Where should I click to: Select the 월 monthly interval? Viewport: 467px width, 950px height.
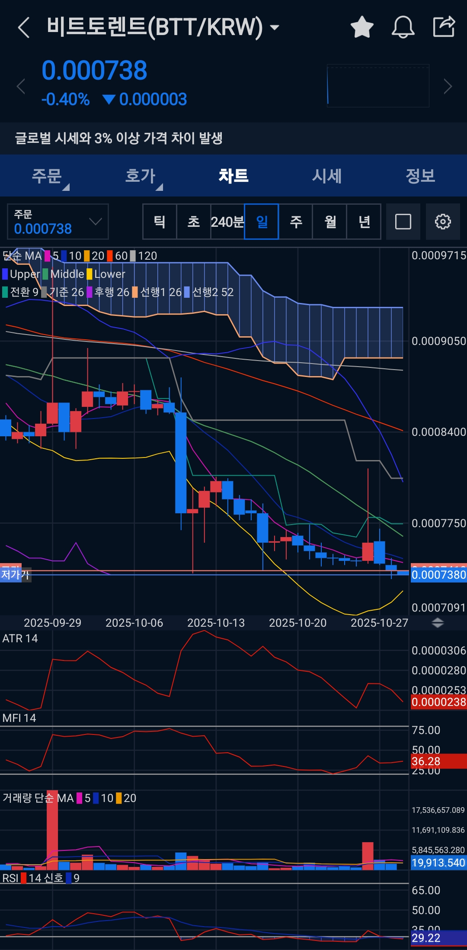pos(330,222)
